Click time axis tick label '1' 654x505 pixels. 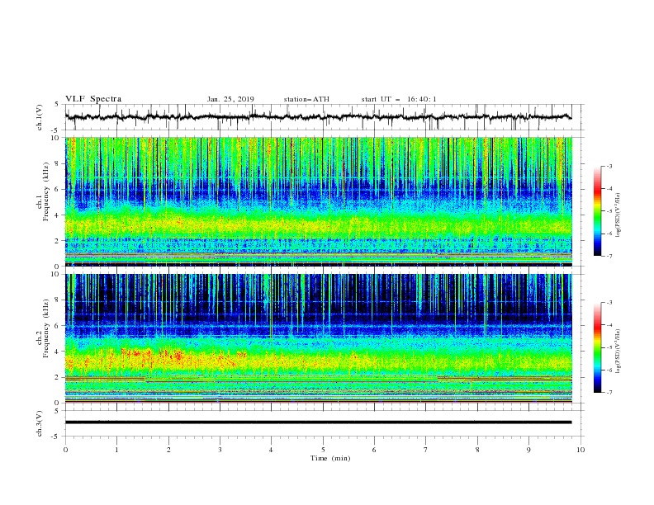(116, 450)
